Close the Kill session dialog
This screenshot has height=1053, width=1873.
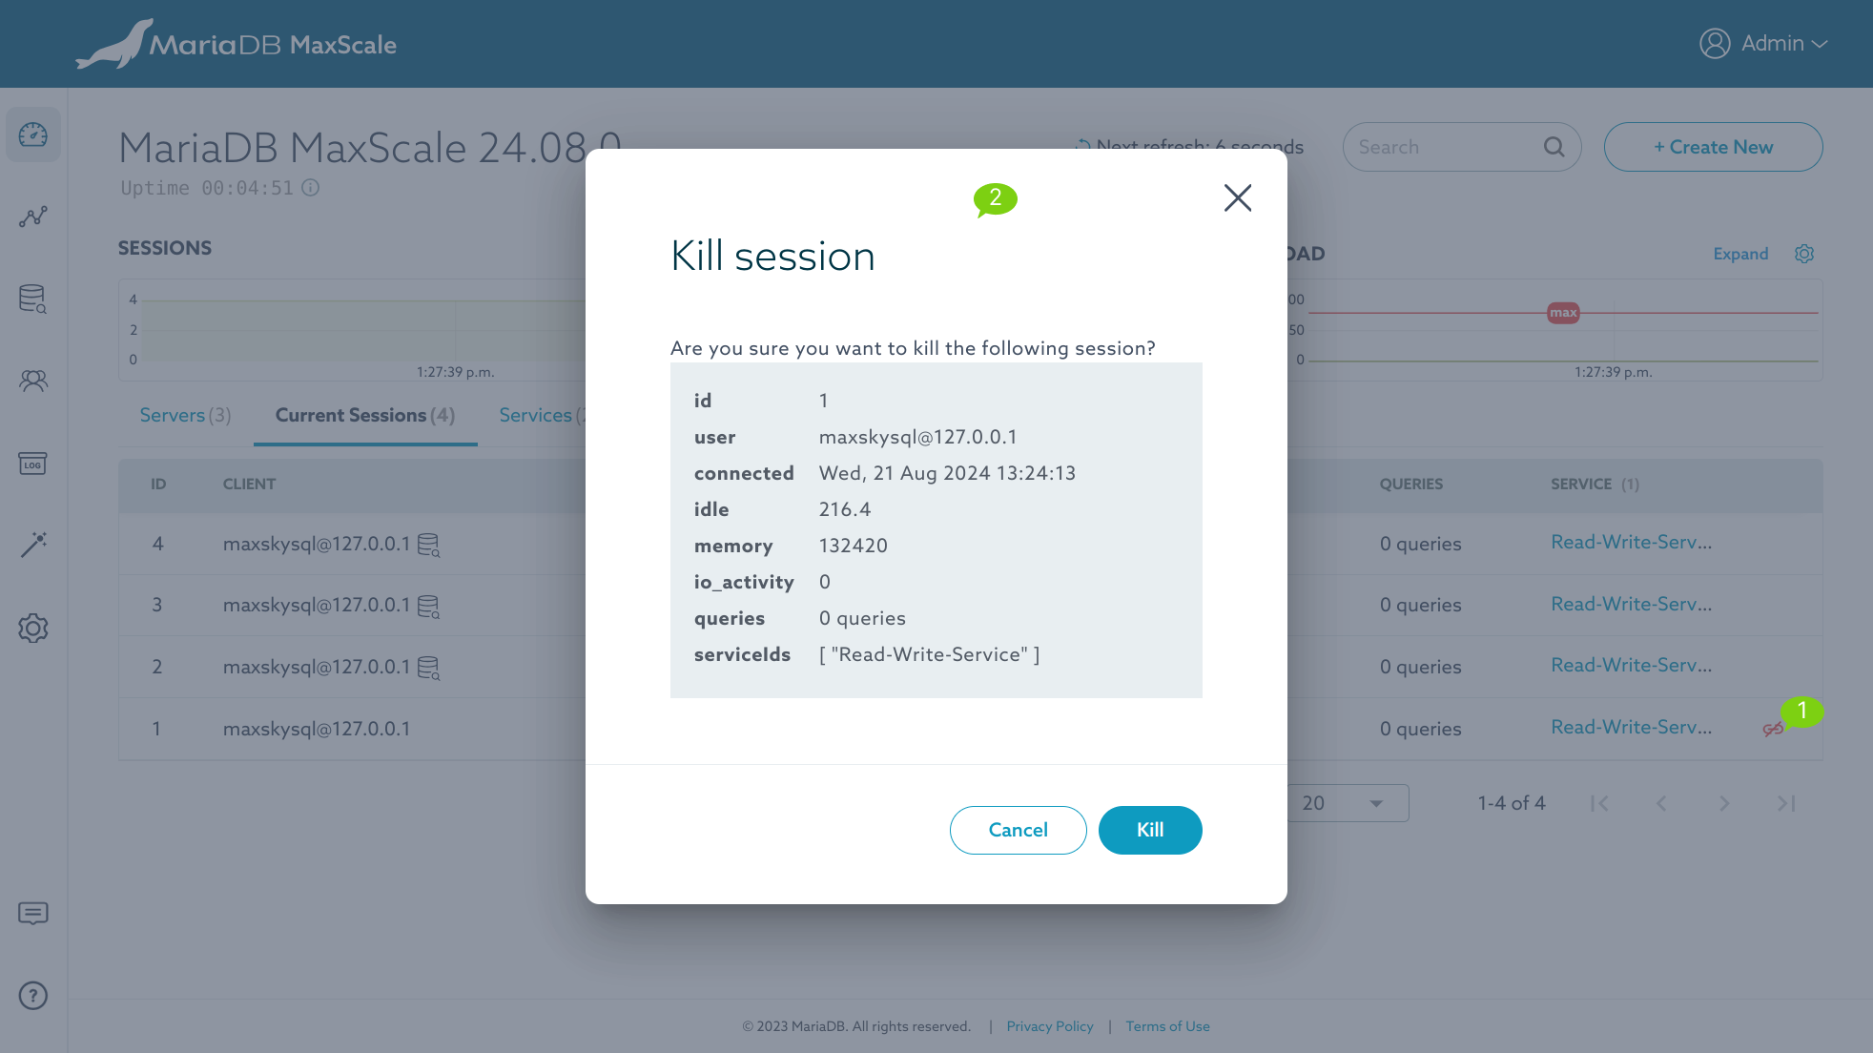(1237, 197)
